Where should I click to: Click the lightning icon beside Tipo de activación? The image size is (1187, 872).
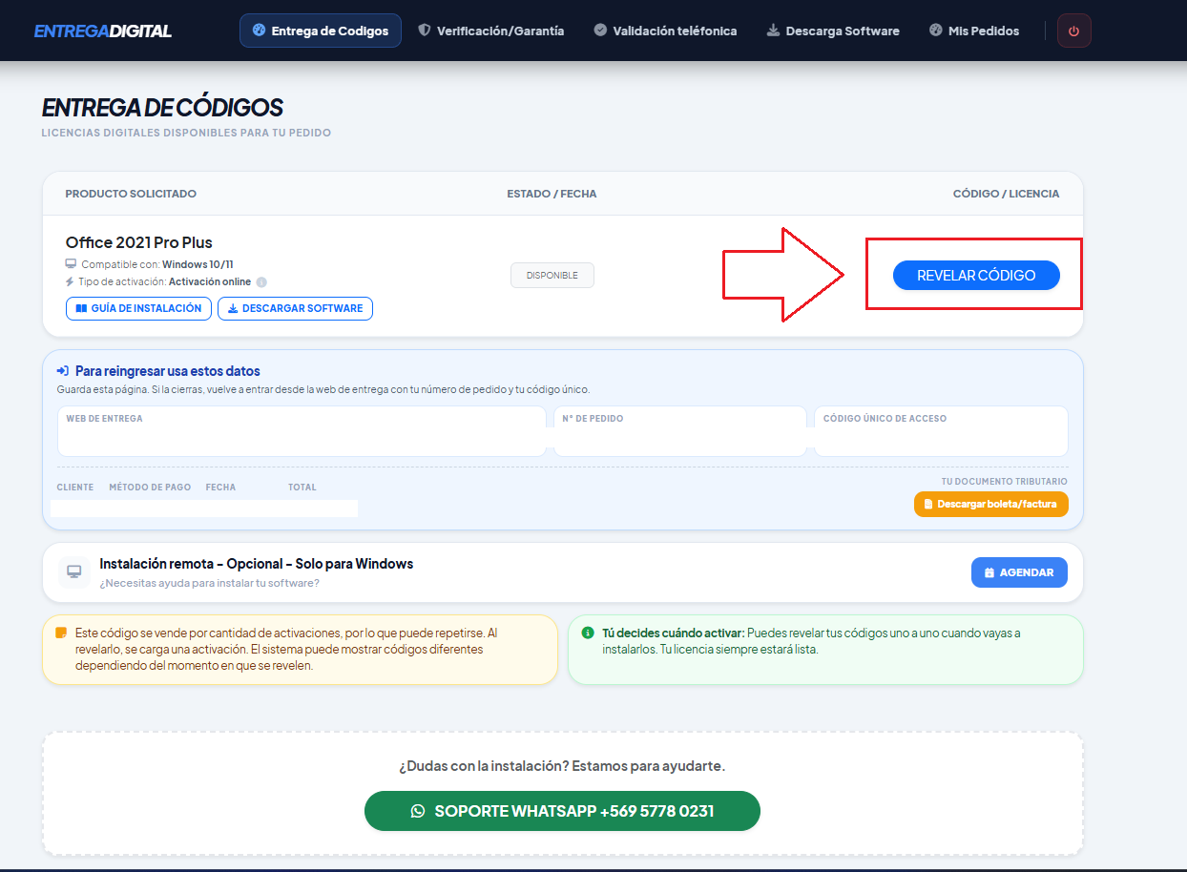pos(70,282)
